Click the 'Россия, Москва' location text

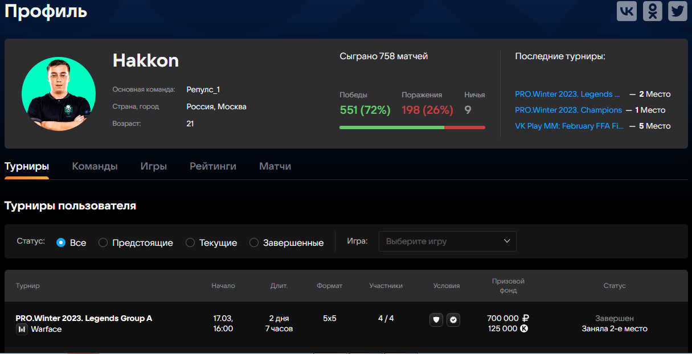[216, 106]
